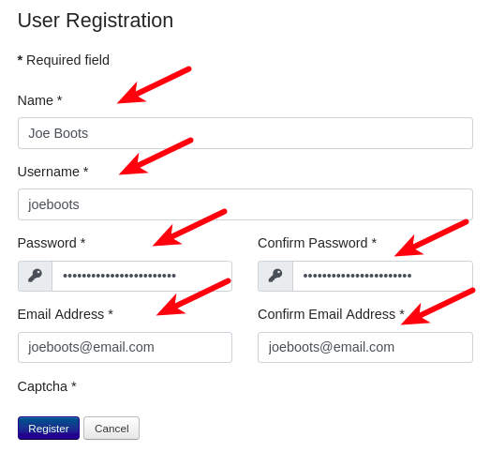Select the Confirm Password input field
The width and height of the screenshot is (490, 452).
coord(382,277)
